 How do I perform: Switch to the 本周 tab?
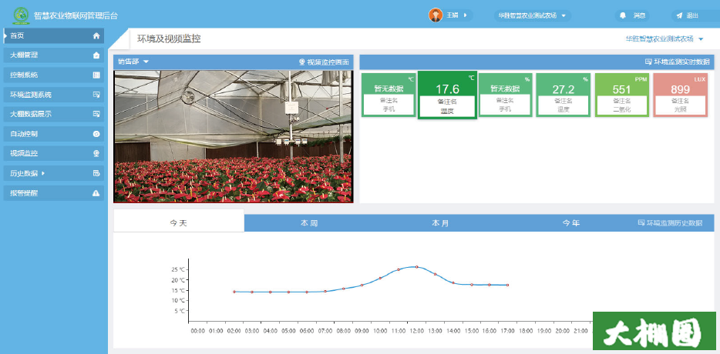coord(309,223)
